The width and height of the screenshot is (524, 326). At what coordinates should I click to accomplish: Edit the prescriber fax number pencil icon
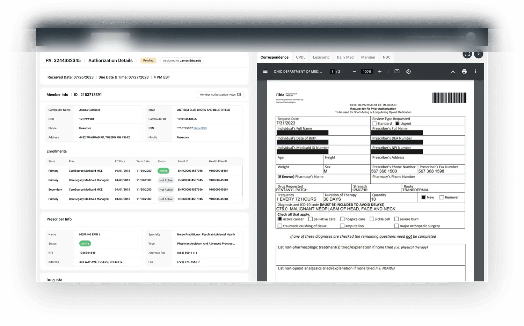pyautogui.click(x=199, y=262)
